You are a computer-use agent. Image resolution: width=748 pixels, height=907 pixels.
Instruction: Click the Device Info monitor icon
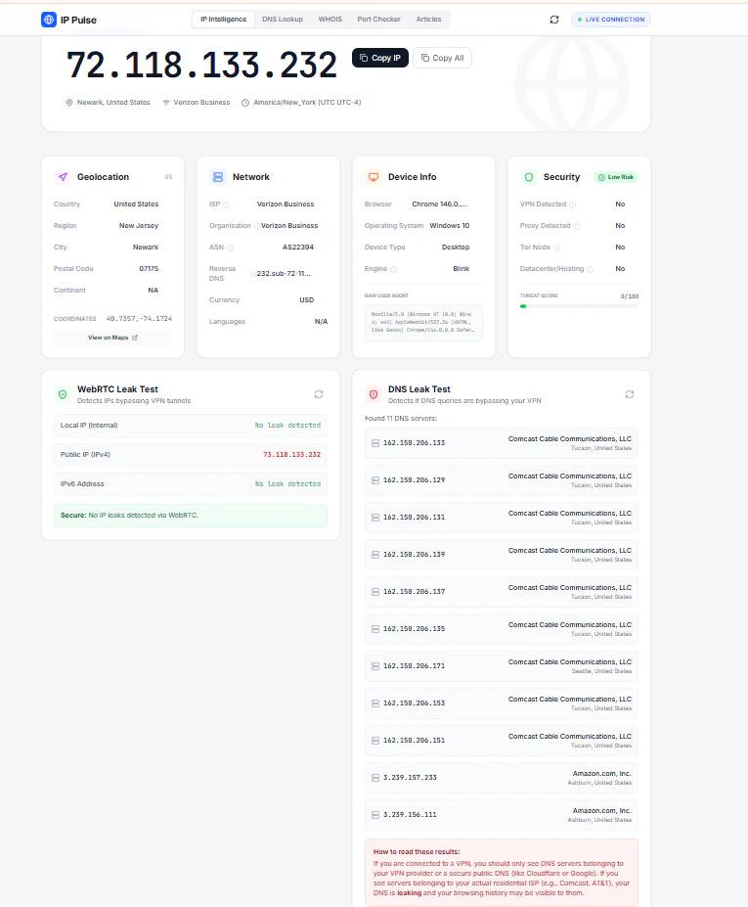[x=374, y=177]
